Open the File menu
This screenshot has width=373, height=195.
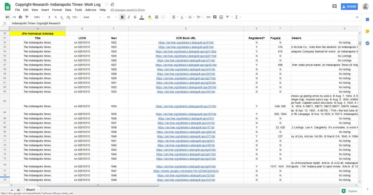point(17,10)
